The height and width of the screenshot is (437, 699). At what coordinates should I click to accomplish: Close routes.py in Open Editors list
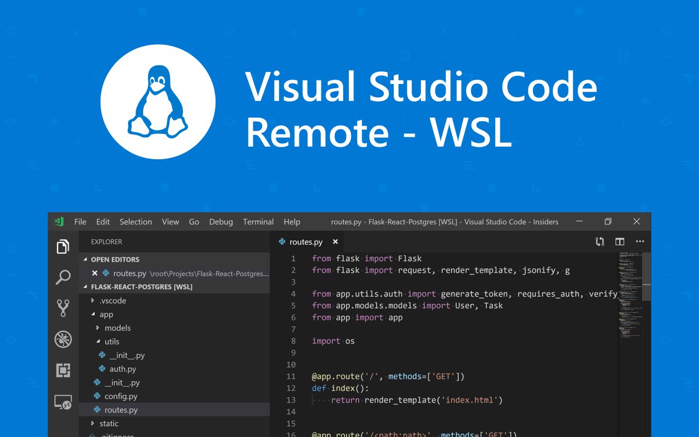click(95, 273)
